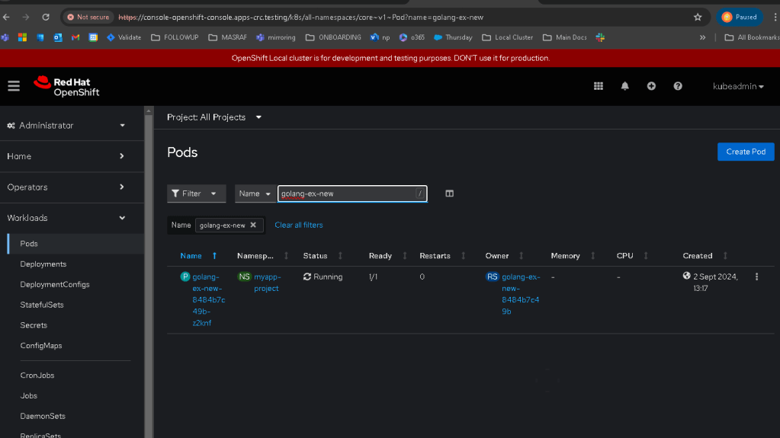
Task: Open the Filter dropdown
Action: (196, 193)
